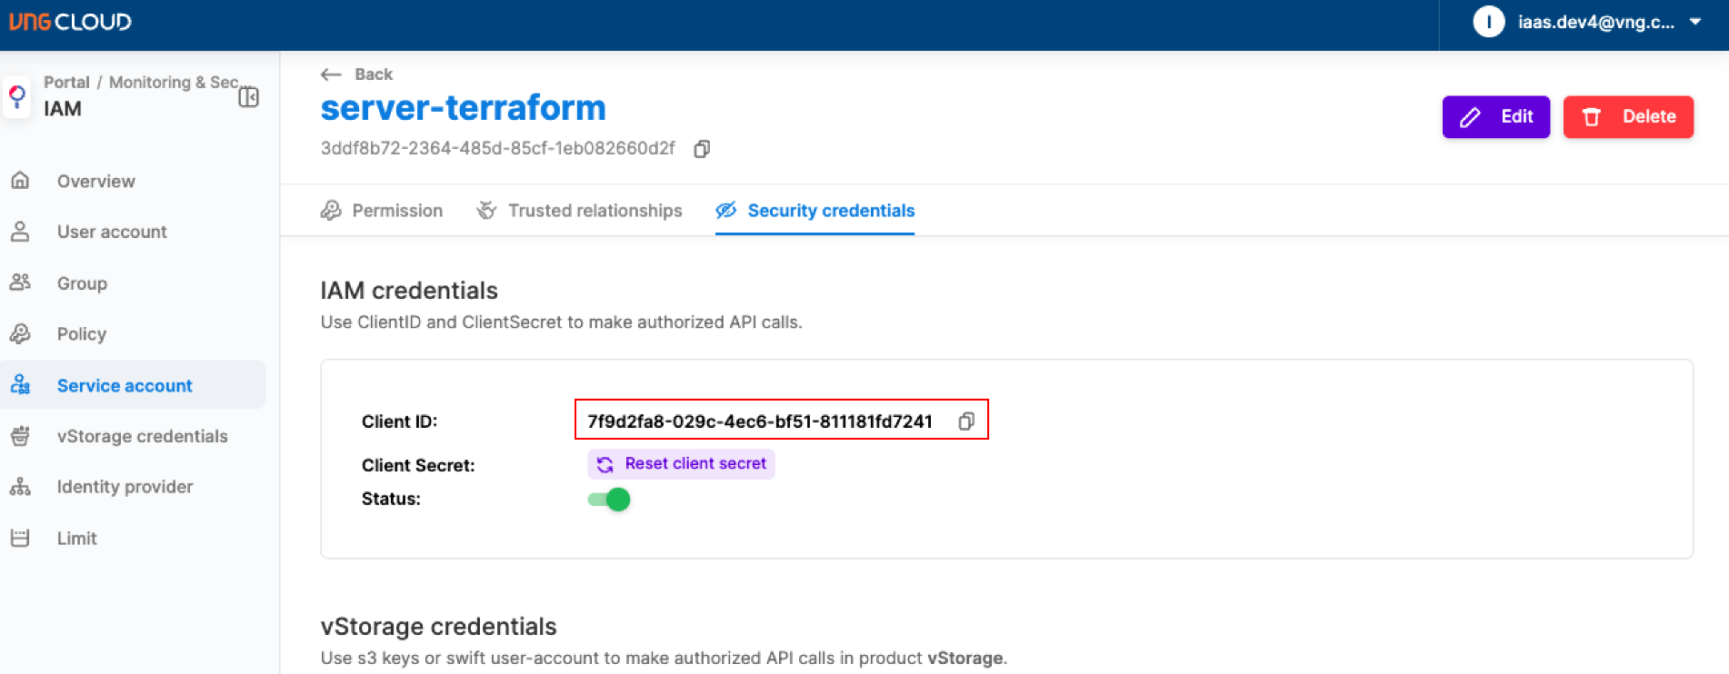The width and height of the screenshot is (1729, 674).
Task: Click the back arrow icon
Action: point(332,74)
